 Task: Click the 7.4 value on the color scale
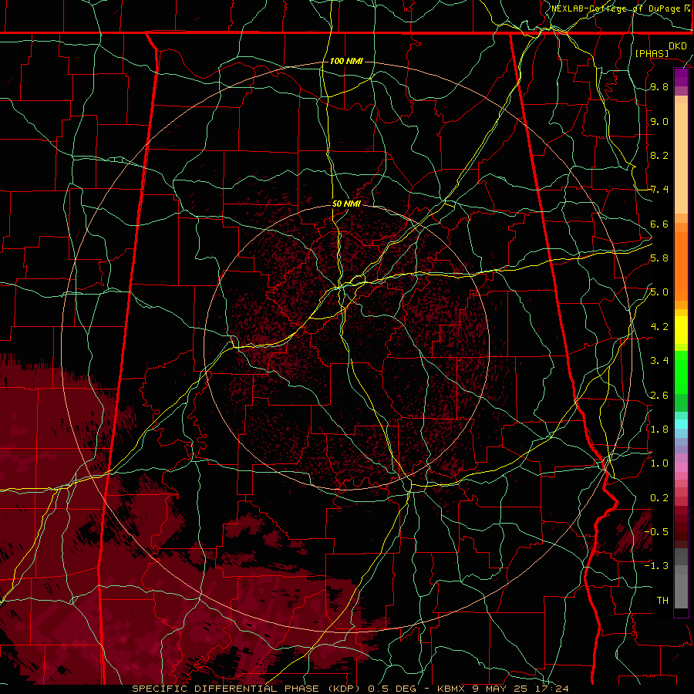(659, 190)
